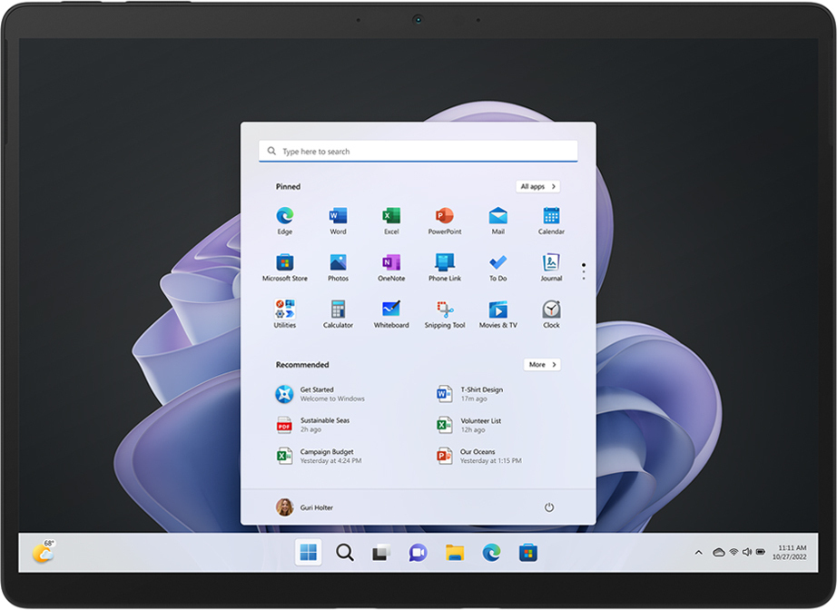Screen dimensions: 837x610
Task: Expand the All apps list
Action: point(537,187)
